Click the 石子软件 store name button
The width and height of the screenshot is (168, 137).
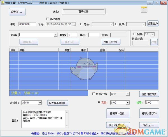[x=84, y=11]
